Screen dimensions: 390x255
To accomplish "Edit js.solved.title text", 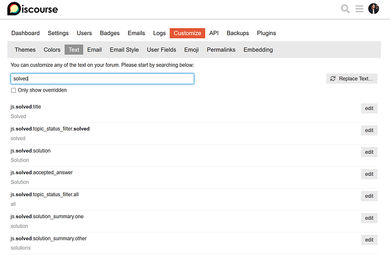I will (369, 109).
